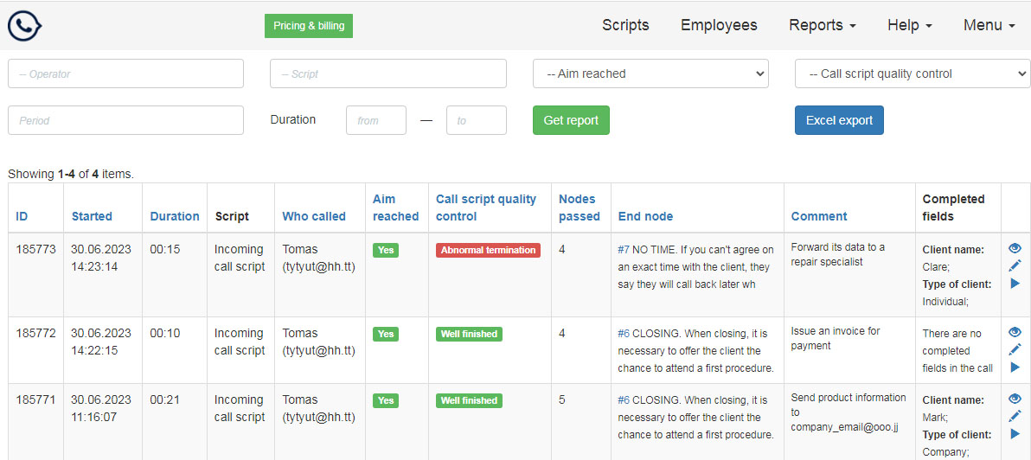Click the Operator filter input field
Viewport: 1031px width, 460px height.
coord(126,73)
